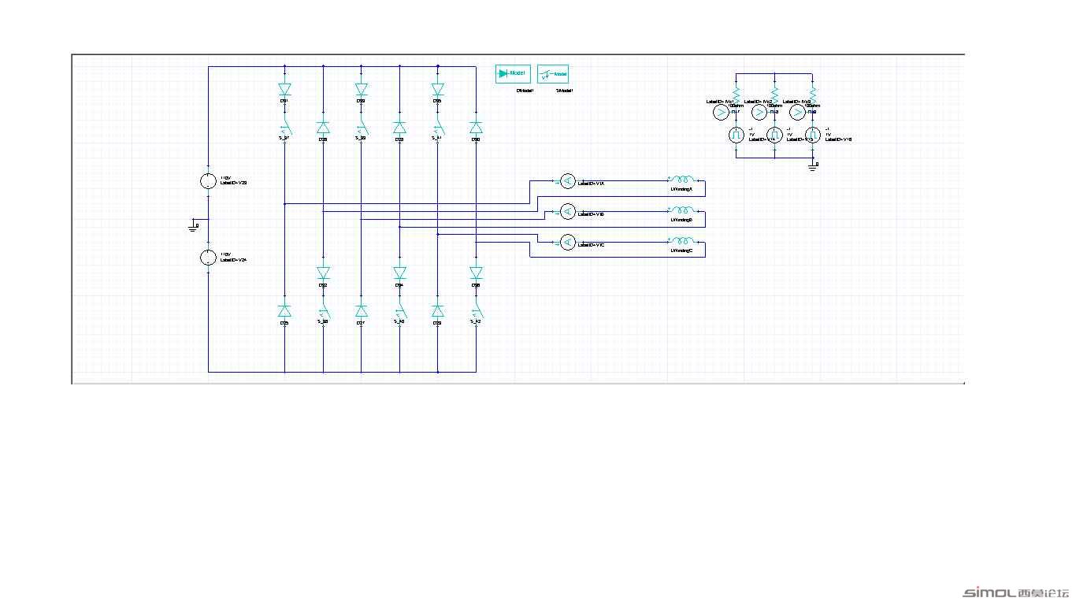Click the LabelID=VIA text

591,183
